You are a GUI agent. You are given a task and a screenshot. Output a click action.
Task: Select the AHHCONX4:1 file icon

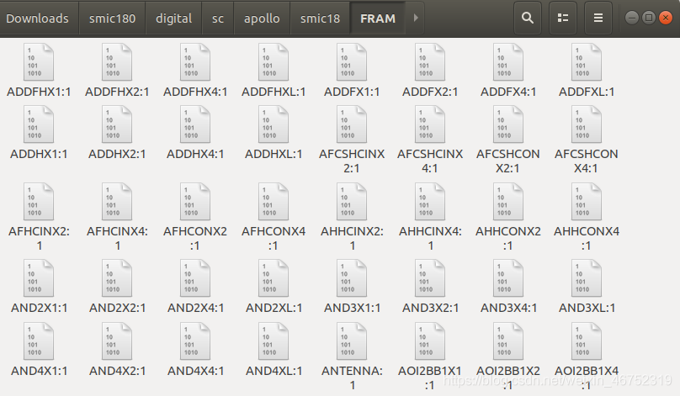[587, 202]
